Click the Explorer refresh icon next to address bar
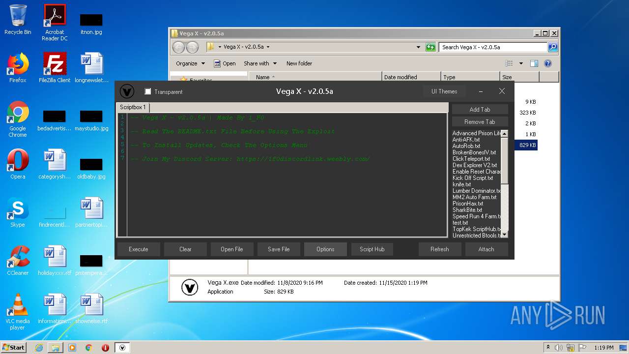The width and height of the screenshot is (629, 354). pyautogui.click(x=430, y=47)
